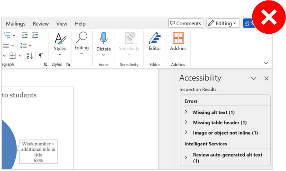286x171 pixels.
Task: Collapse the ribbon with the chevron
Action: (x=266, y=63)
